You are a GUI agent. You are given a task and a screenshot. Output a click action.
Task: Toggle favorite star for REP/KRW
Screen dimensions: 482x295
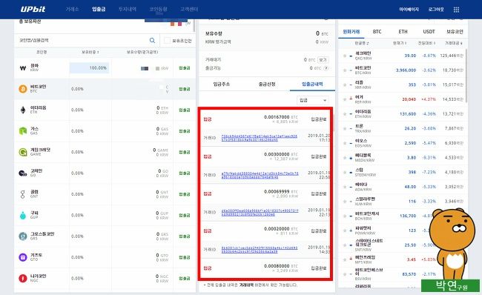point(345,99)
